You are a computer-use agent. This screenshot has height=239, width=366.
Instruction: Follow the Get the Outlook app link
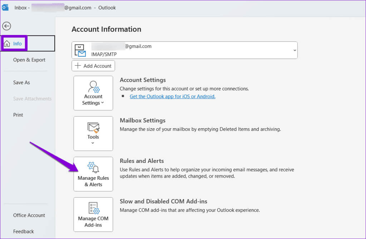coord(172,96)
